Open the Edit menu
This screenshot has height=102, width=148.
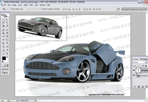pos(9,5)
